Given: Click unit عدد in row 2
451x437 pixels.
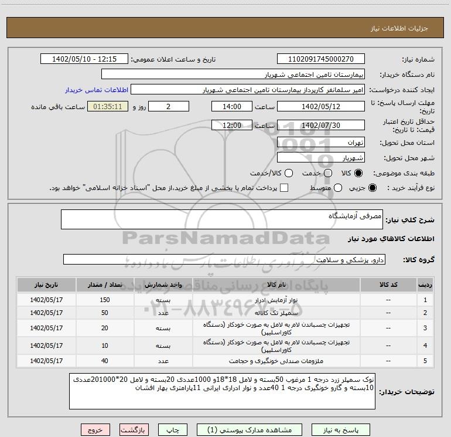Looking at the screenshot, I should 163,313.
